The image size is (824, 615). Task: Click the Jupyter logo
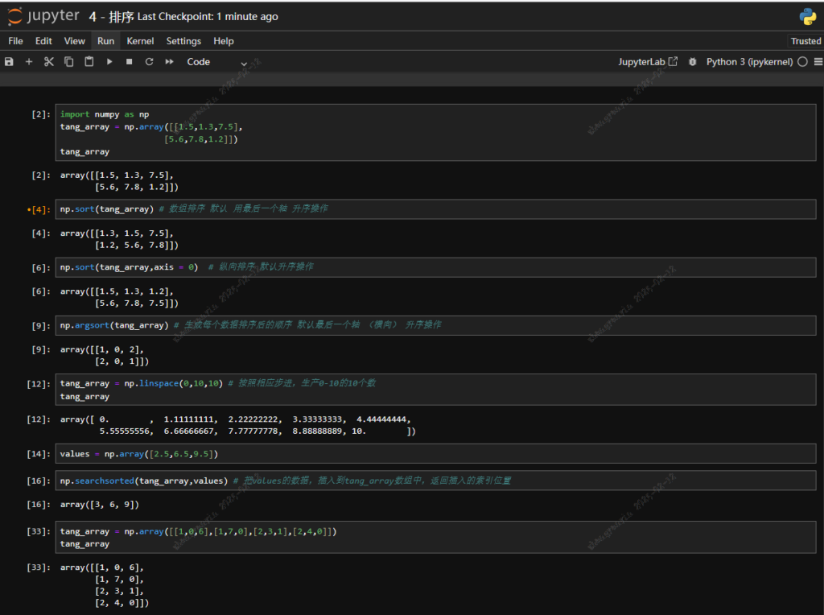click(x=43, y=16)
